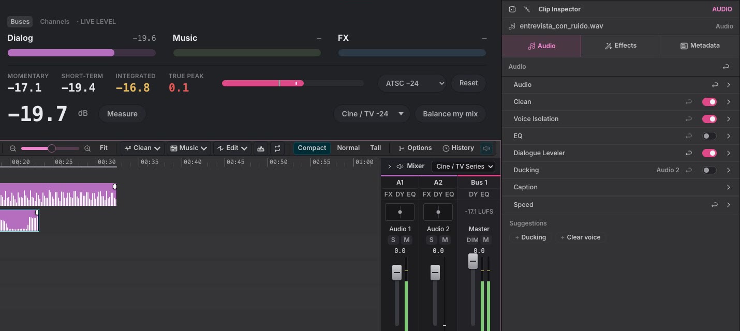Expand the Speed row chevron
Image resolution: width=740 pixels, height=331 pixels.
[728, 205]
